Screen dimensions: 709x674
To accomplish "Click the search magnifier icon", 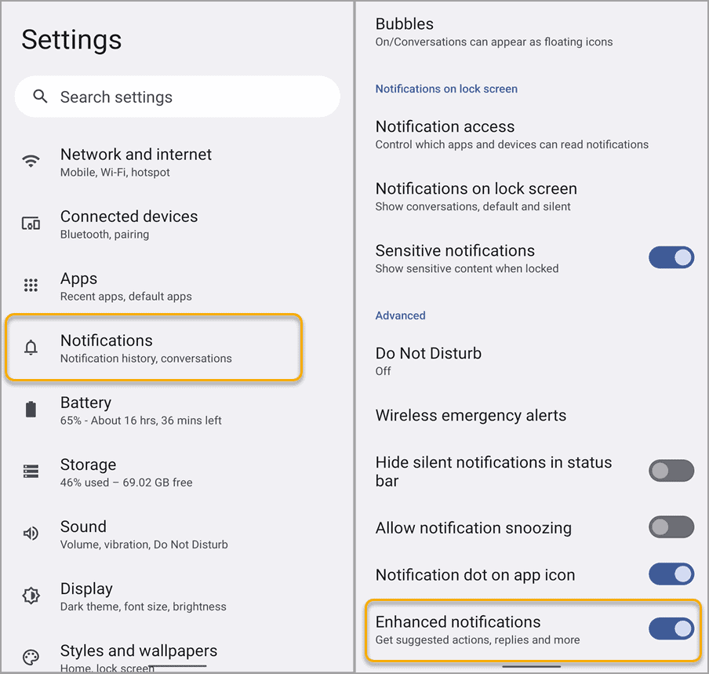I will tap(40, 97).
